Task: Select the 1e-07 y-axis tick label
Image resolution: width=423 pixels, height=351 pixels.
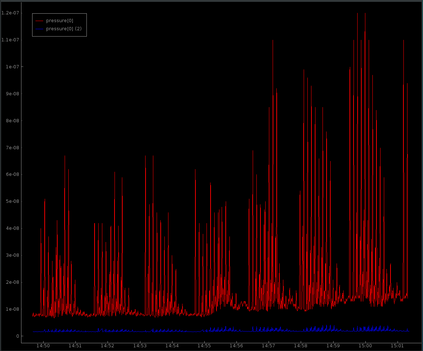Action: point(11,67)
